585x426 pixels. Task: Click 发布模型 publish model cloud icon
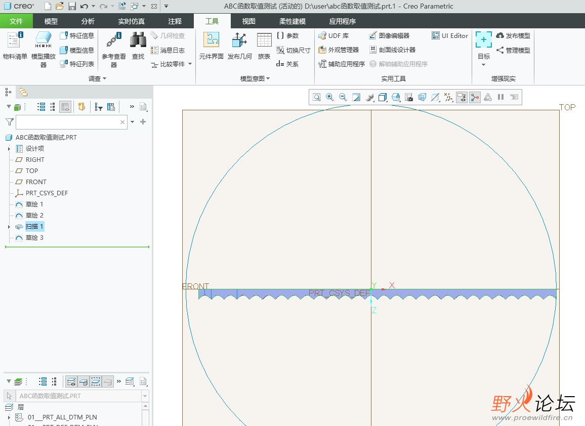[513, 35]
